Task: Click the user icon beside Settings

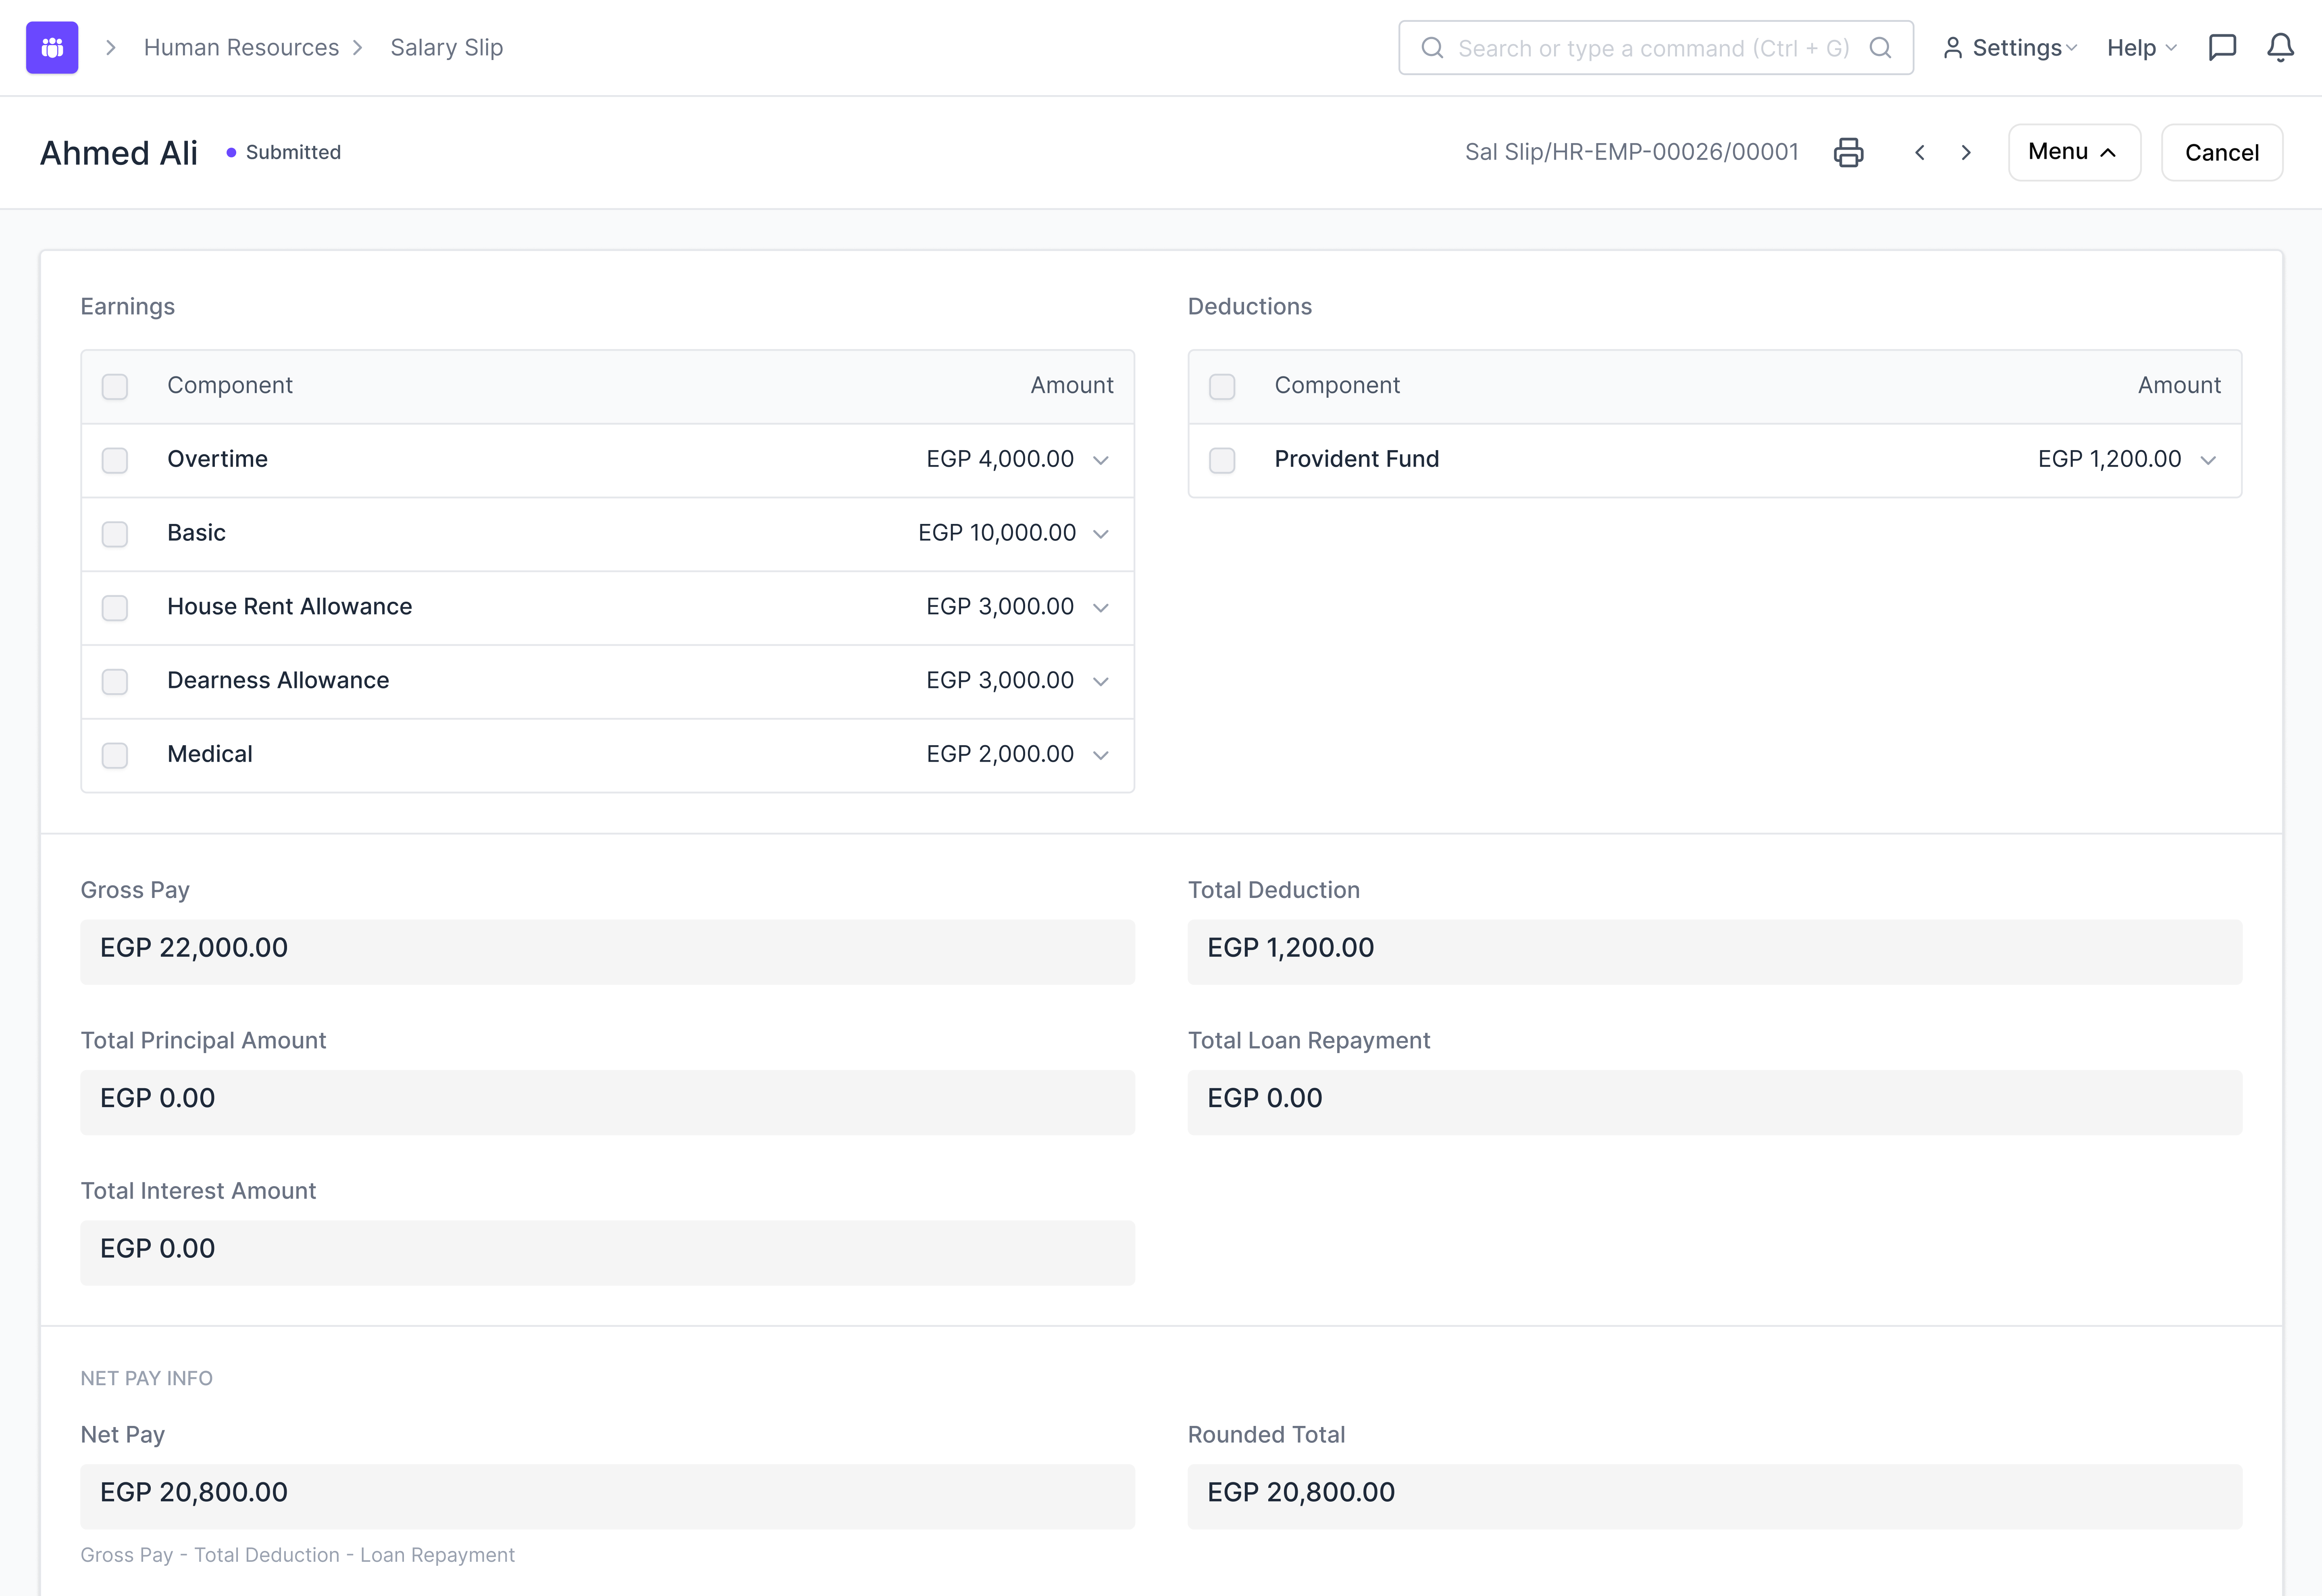Action: [1952, 47]
